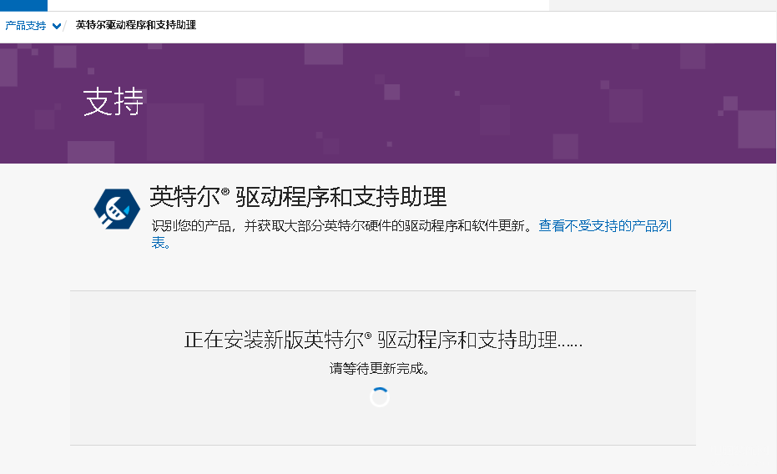Click the 正在安装新版英特尔 status message
This screenshot has width=777, height=474.
[383, 340]
